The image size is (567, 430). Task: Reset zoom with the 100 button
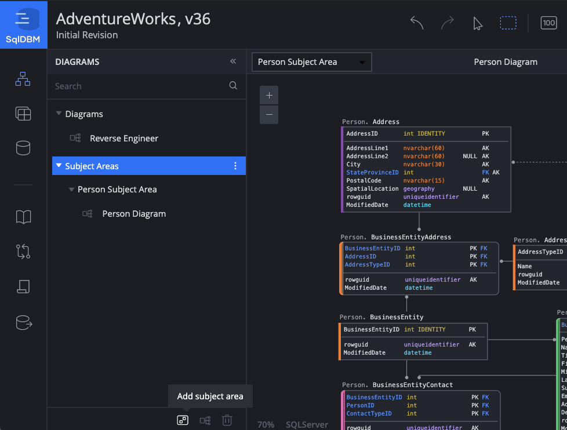(x=548, y=23)
